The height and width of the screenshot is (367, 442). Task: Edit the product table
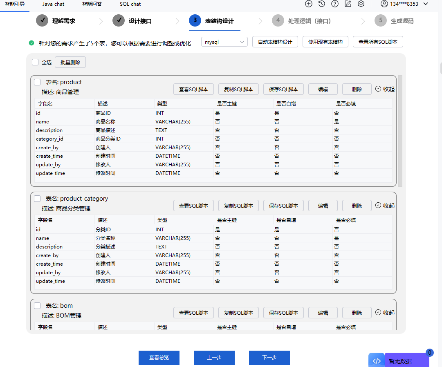[323, 89]
